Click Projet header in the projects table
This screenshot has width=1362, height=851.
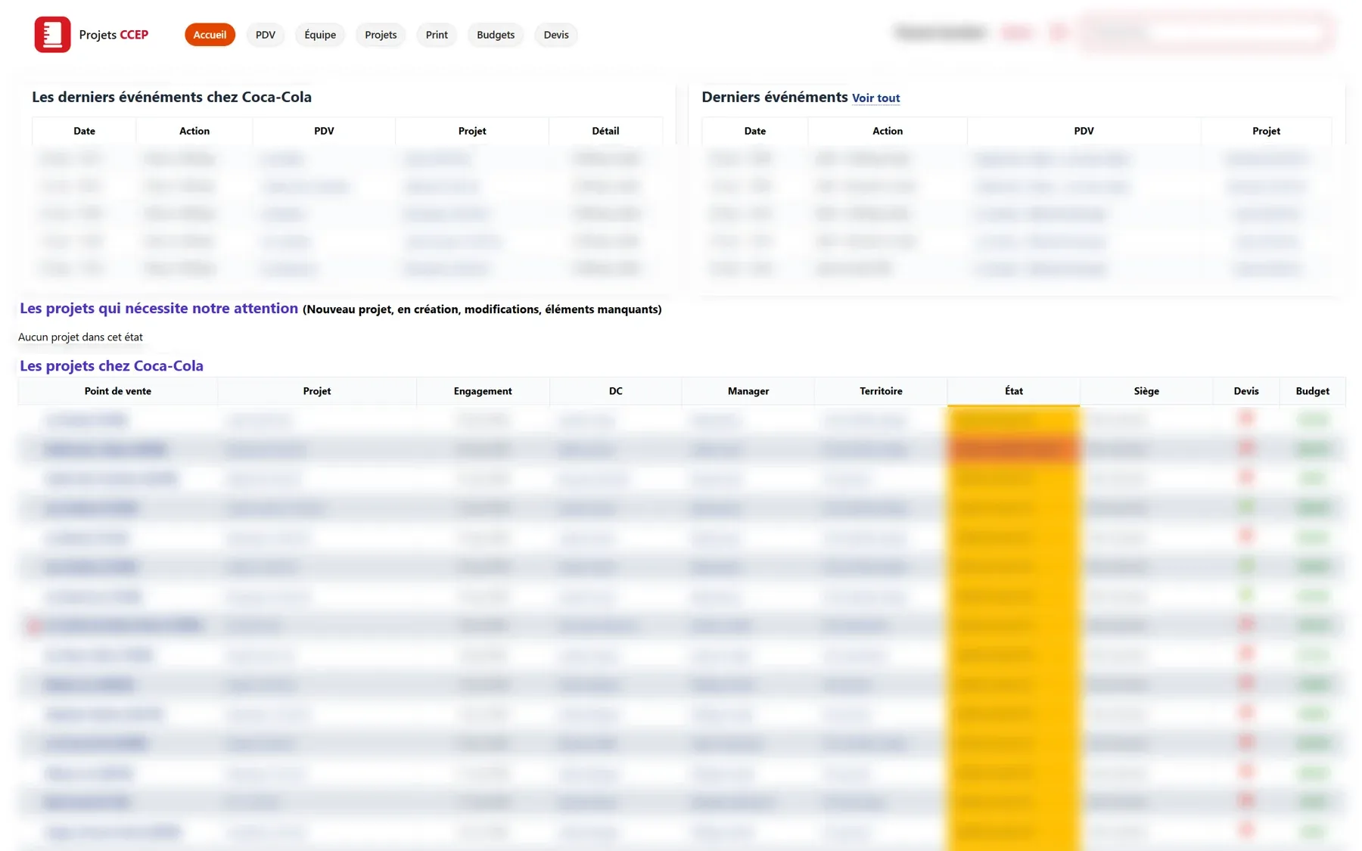[317, 391]
